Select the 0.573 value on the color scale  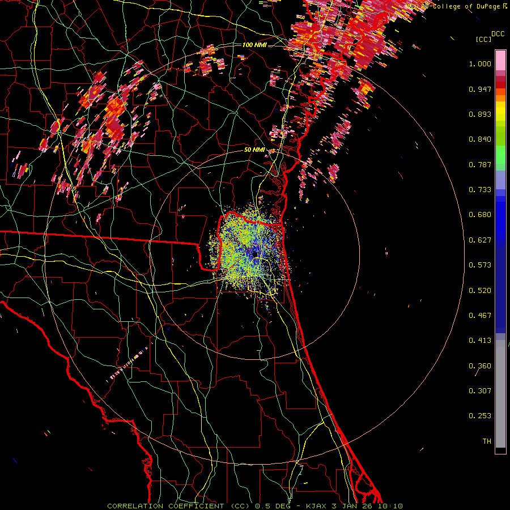(x=480, y=265)
